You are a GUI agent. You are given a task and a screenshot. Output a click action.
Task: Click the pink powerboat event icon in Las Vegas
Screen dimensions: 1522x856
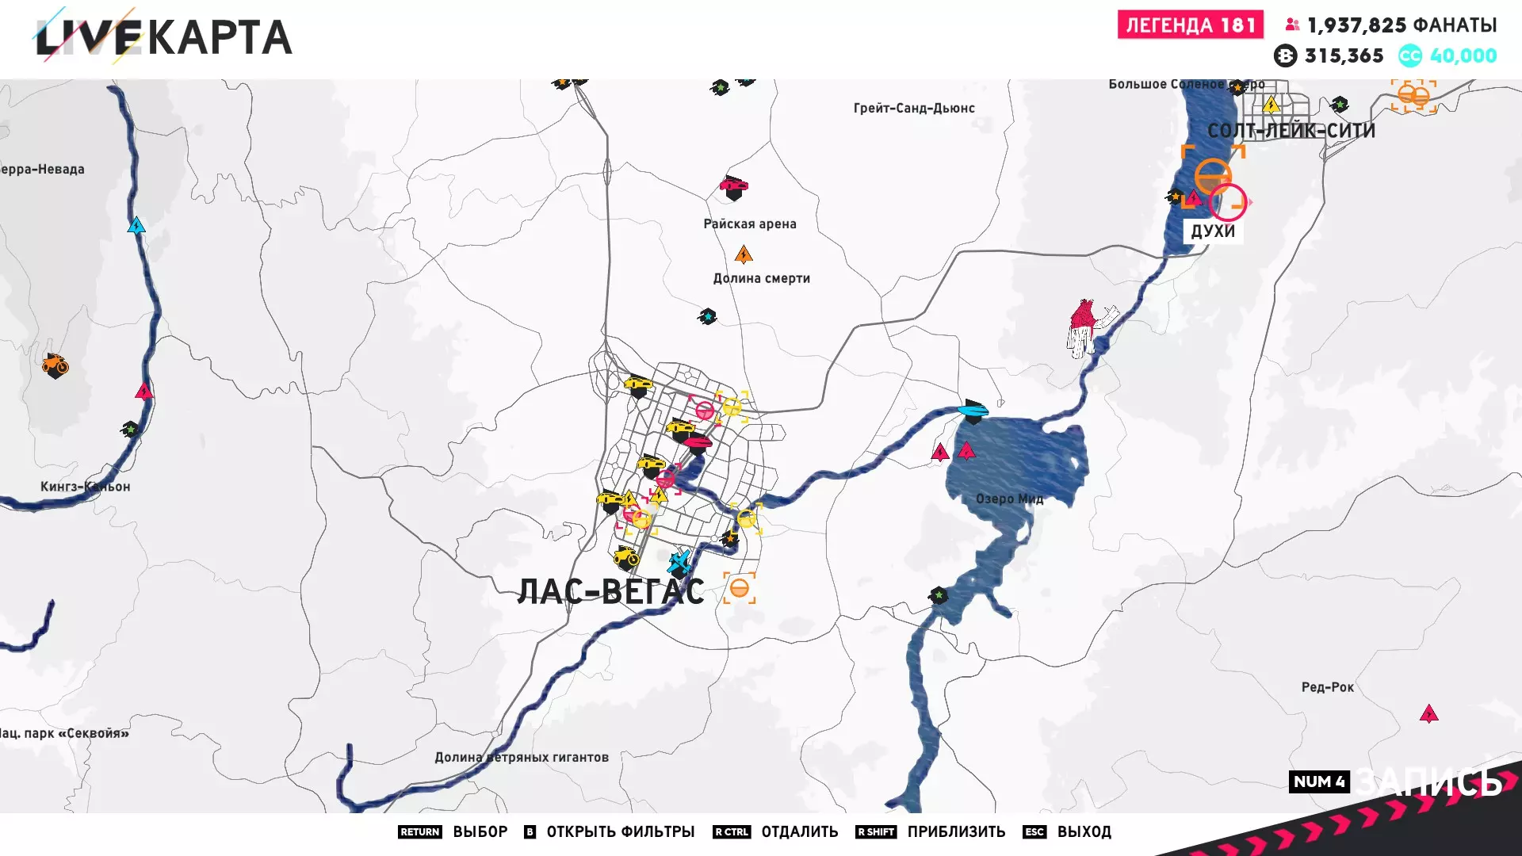pos(698,442)
